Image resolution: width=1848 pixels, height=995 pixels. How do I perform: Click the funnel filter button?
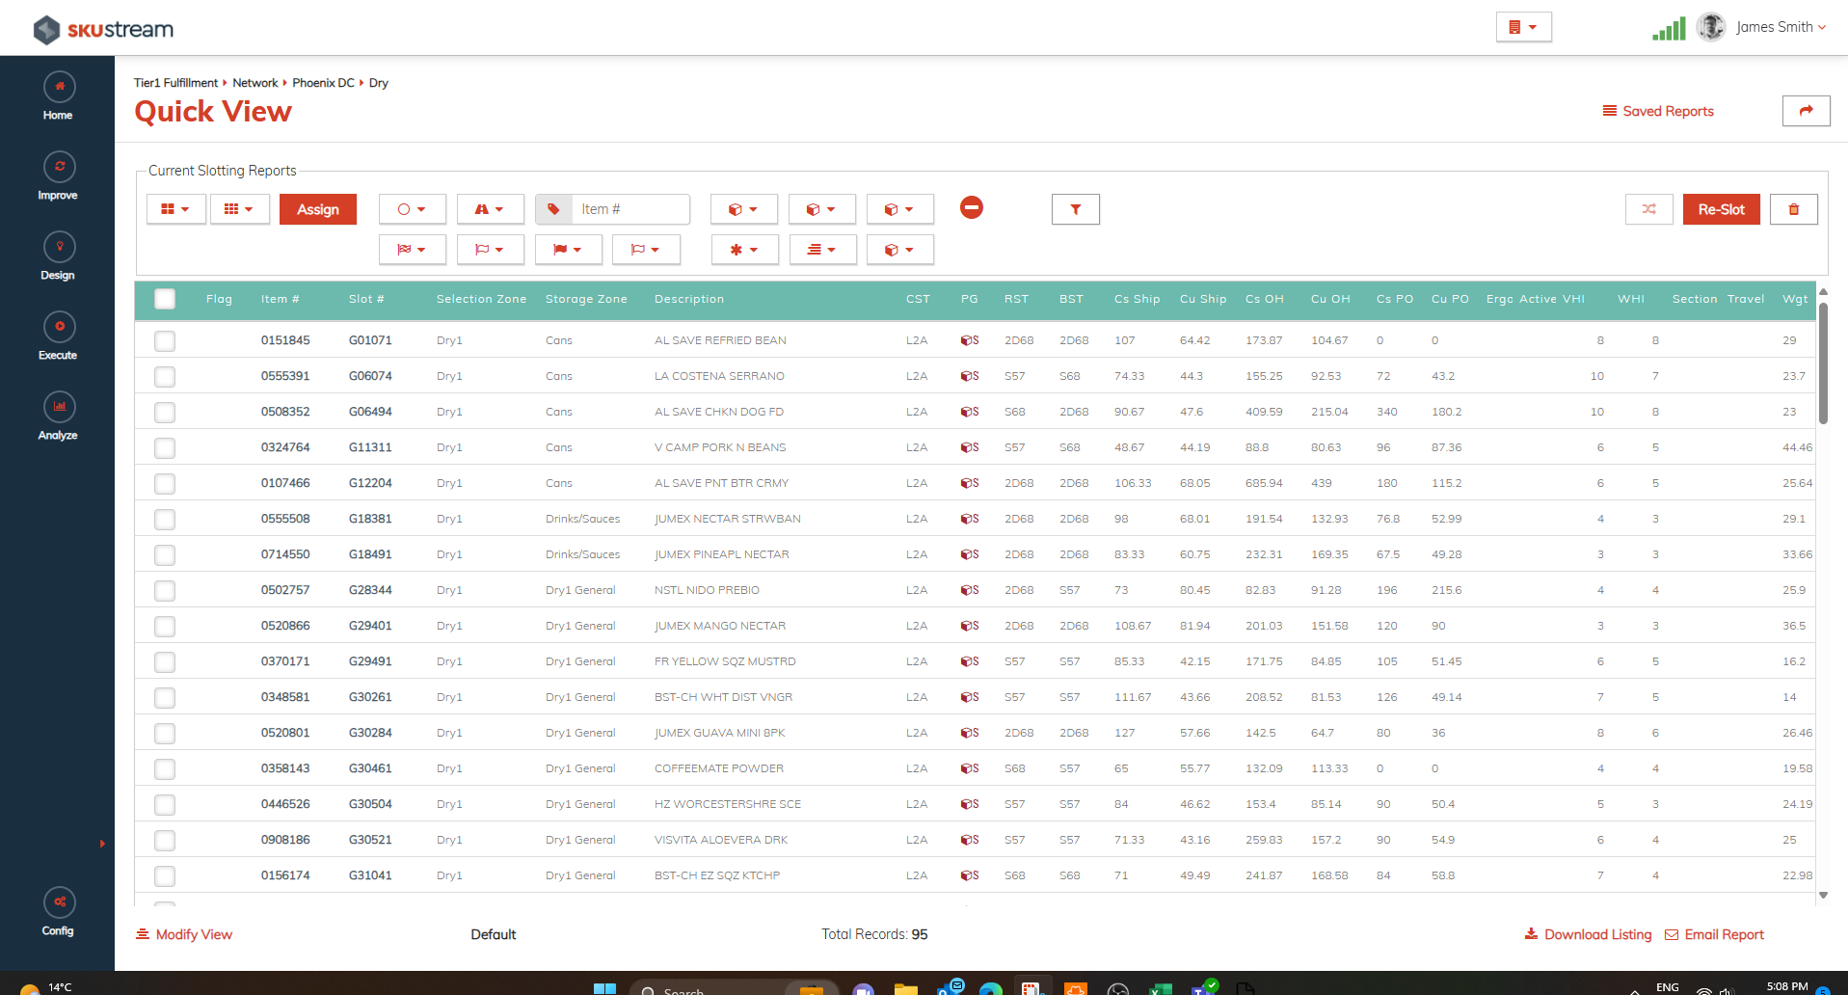(1076, 209)
